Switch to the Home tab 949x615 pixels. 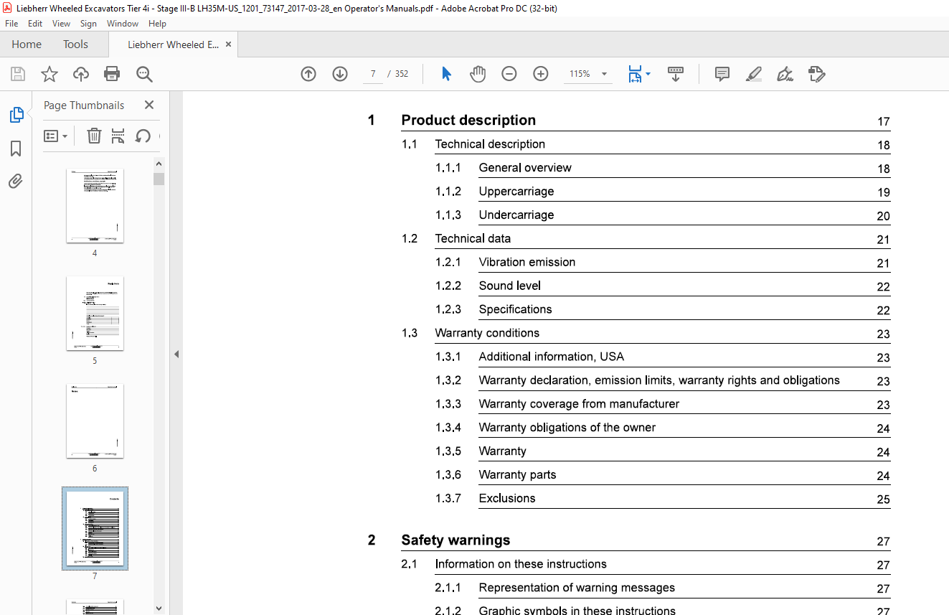[27, 44]
